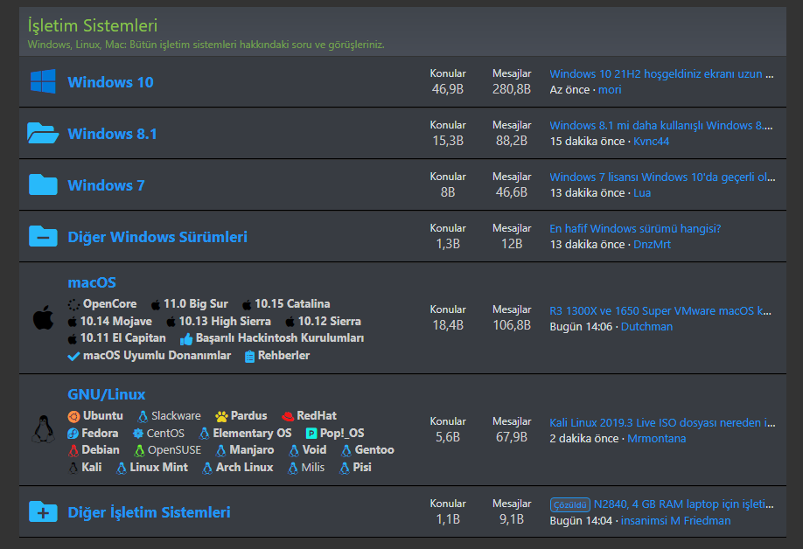The image size is (803, 549).
Task: Click the Apple logo icon for macOS
Action: click(x=43, y=318)
